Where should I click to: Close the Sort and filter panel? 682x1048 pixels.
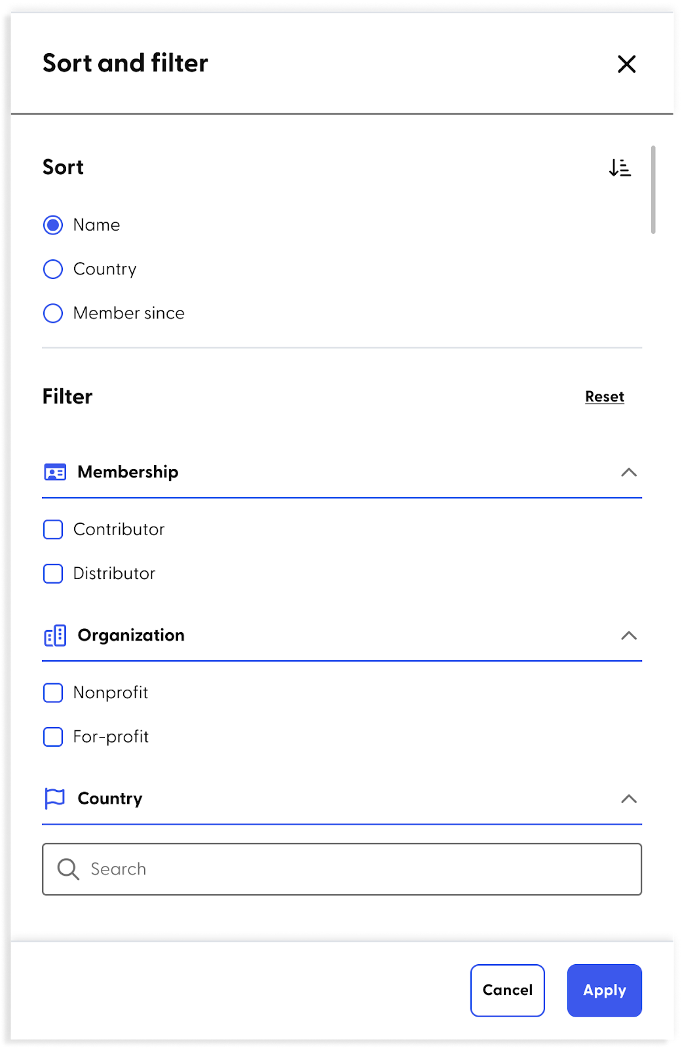(x=626, y=64)
